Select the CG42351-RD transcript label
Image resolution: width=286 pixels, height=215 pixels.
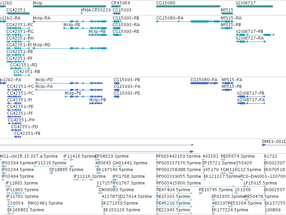(24, 65)
